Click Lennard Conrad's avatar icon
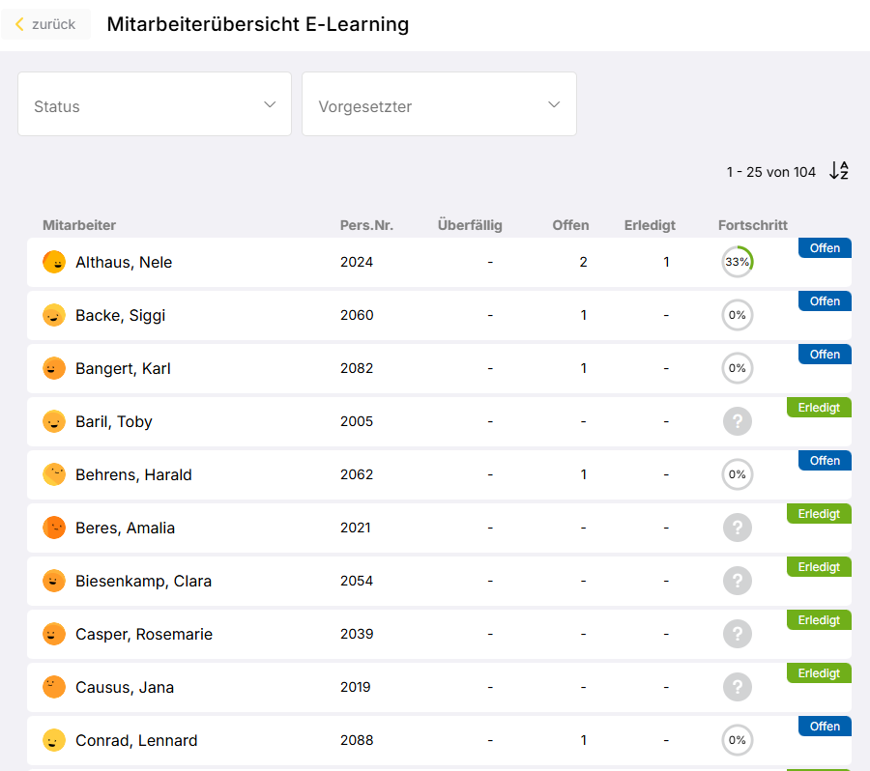870x771 pixels. pos(54,740)
